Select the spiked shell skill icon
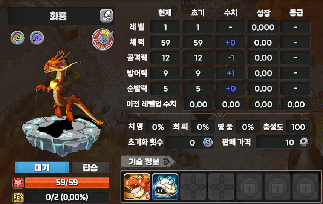 (165, 187)
